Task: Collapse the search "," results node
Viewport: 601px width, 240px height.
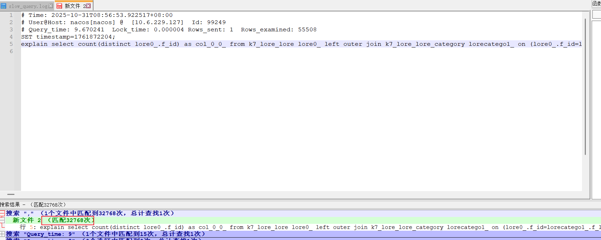Action: (x=2, y=213)
